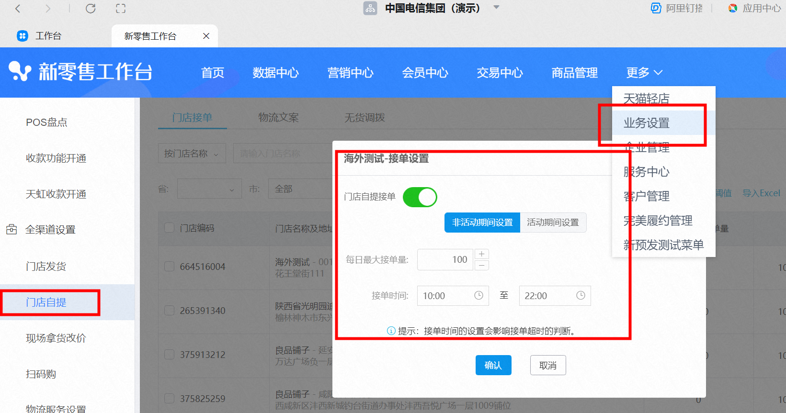Select all stores via header checkbox
The image size is (786, 413).
170,228
